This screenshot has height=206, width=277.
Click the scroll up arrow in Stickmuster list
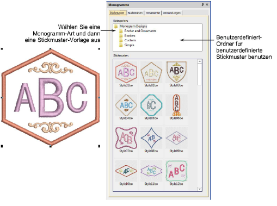(200, 61)
